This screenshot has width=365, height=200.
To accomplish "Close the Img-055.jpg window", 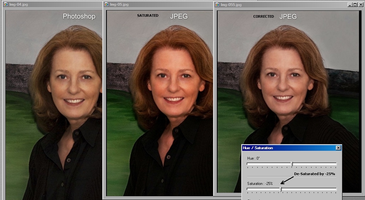I will point(361,5).
